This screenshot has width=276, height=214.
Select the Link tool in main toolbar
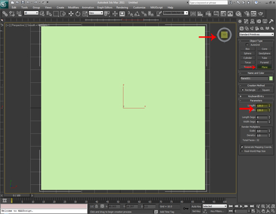tap(5, 14)
